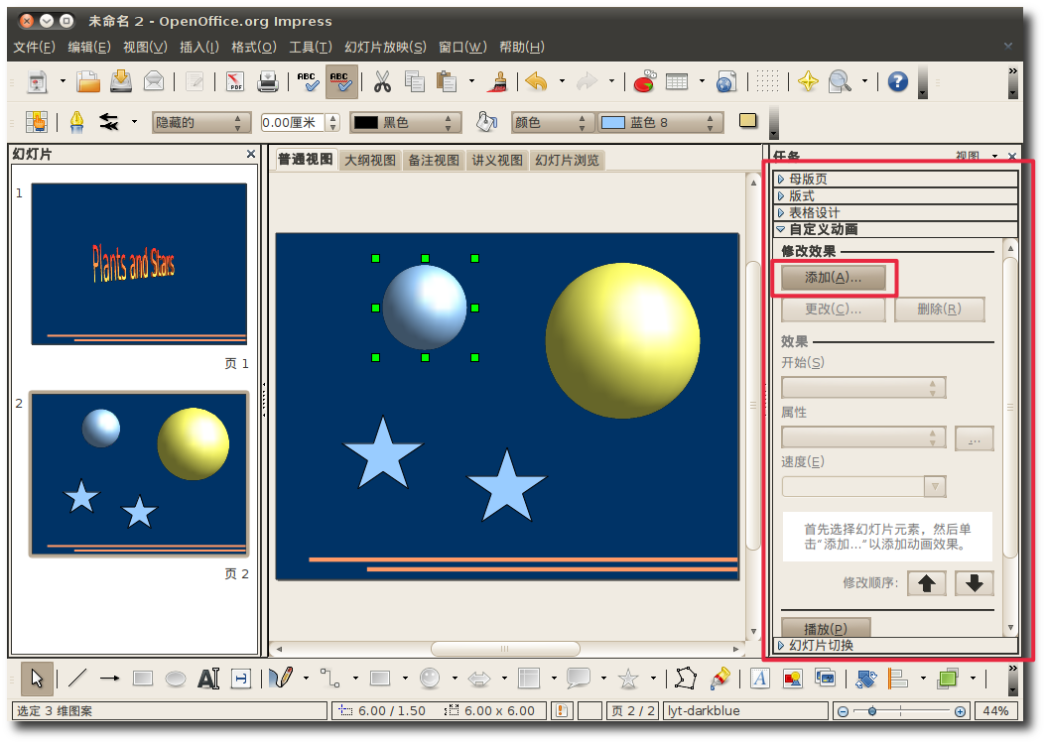
Task: Click the New presentation icon
Action: point(38,82)
